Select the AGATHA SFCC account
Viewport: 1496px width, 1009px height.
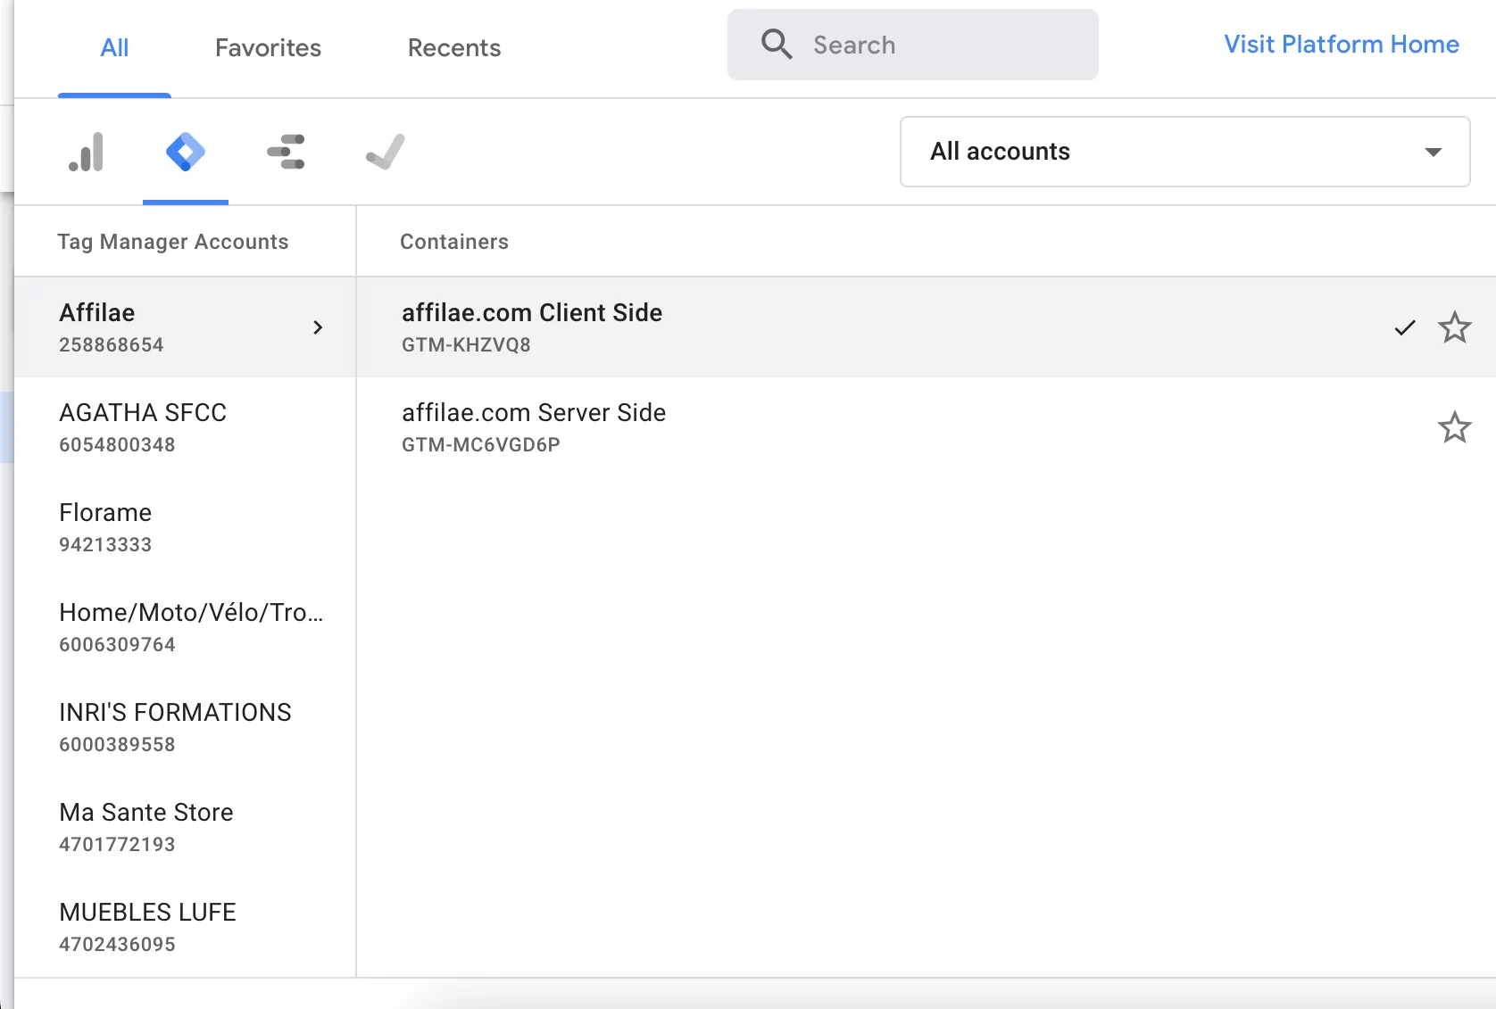185,427
